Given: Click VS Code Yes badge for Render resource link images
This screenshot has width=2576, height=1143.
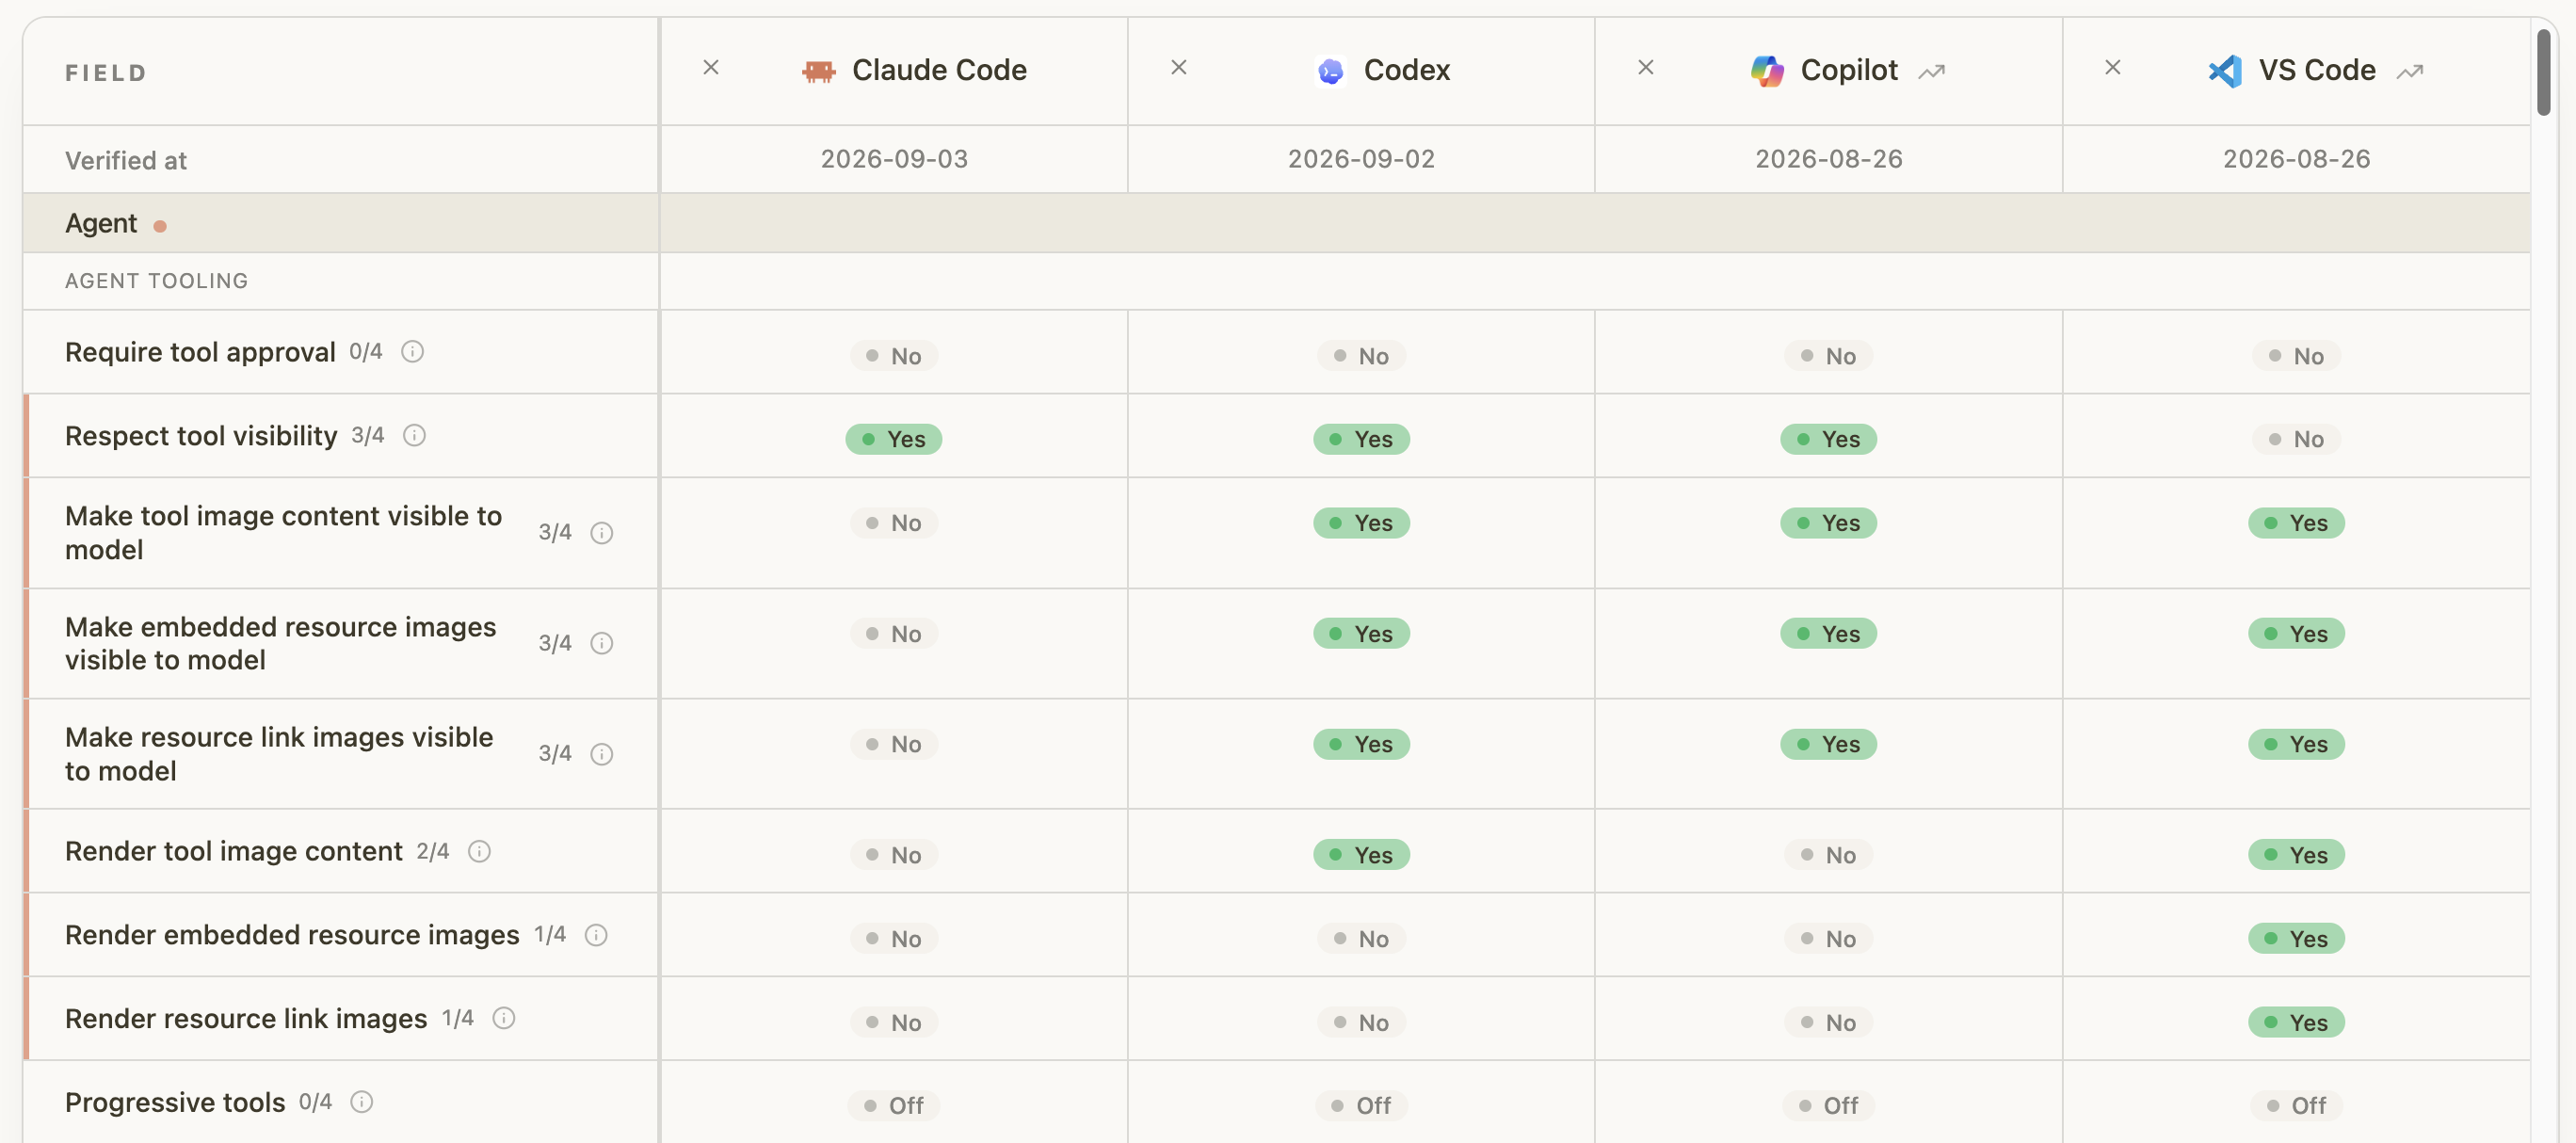Looking at the screenshot, I should pyautogui.click(x=2296, y=1022).
